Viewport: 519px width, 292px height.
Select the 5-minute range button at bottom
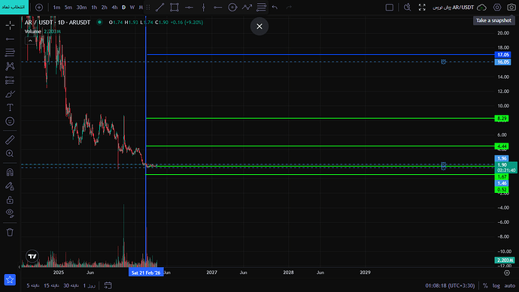(33, 285)
